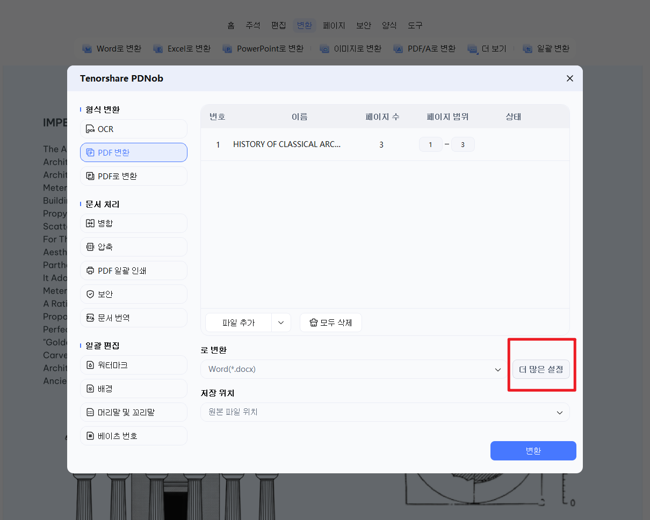Screen dimensions: 650x520
Task: Edit the page range end field
Action: pyautogui.click(x=463, y=144)
